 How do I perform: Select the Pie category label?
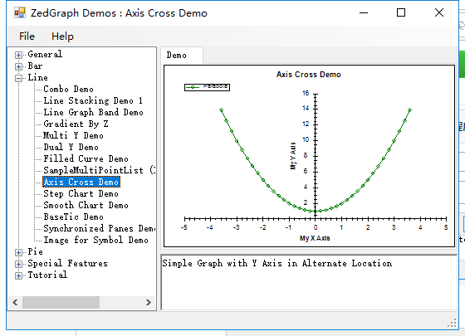pos(35,251)
